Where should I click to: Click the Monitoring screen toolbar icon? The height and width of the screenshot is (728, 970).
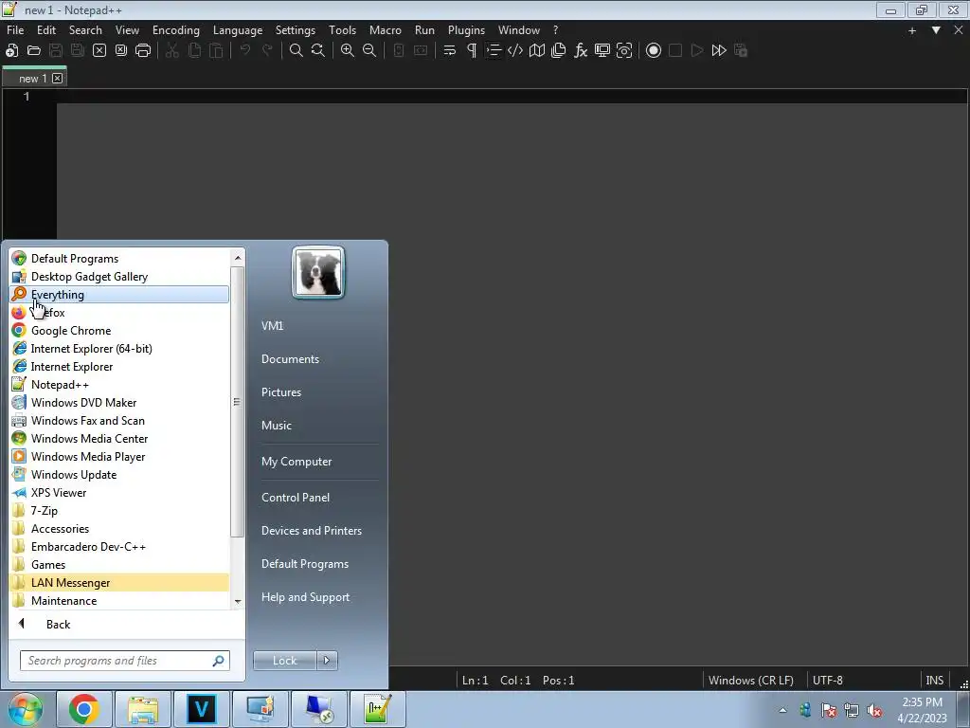(602, 51)
